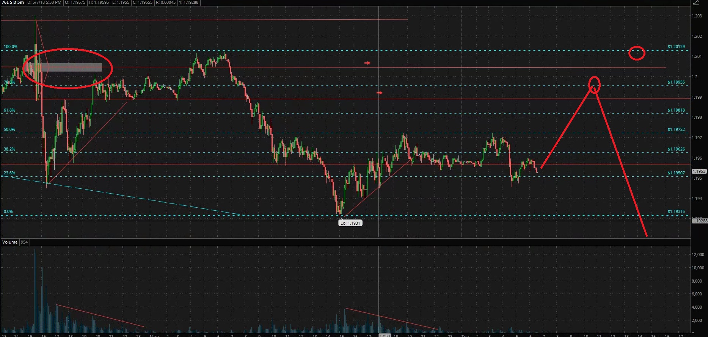
Task: Click the 10,000 volume axis label
Action: 698,268
